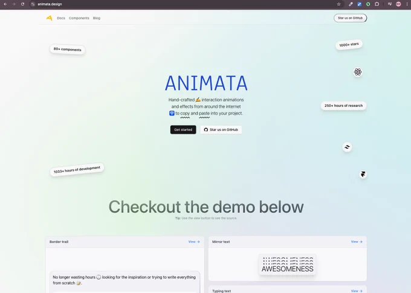Click header Star us on GitHub button
411x293 pixels.
click(350, 18)
